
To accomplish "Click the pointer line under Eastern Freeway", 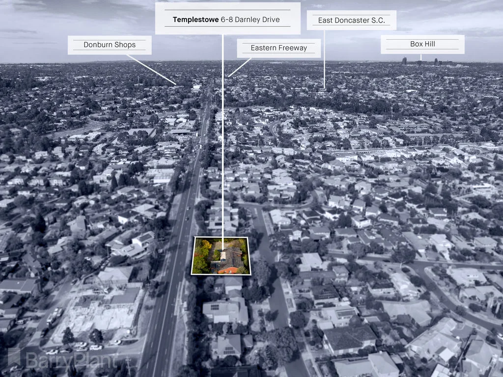I will (x=240, y=67).
